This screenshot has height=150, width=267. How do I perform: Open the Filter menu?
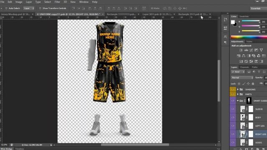tap(57, 2)
